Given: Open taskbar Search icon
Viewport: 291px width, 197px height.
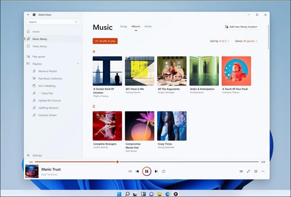Looking at the screenshot, I should coord(127,194).
